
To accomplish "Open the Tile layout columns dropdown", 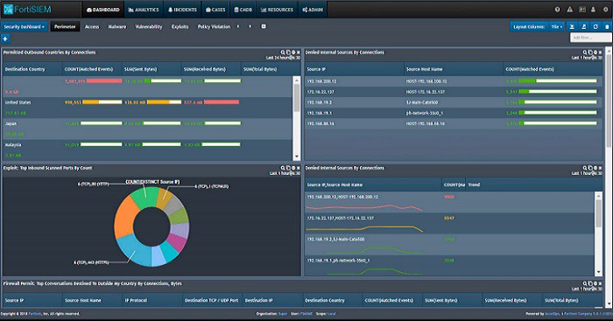I will [x=557, y=26].
